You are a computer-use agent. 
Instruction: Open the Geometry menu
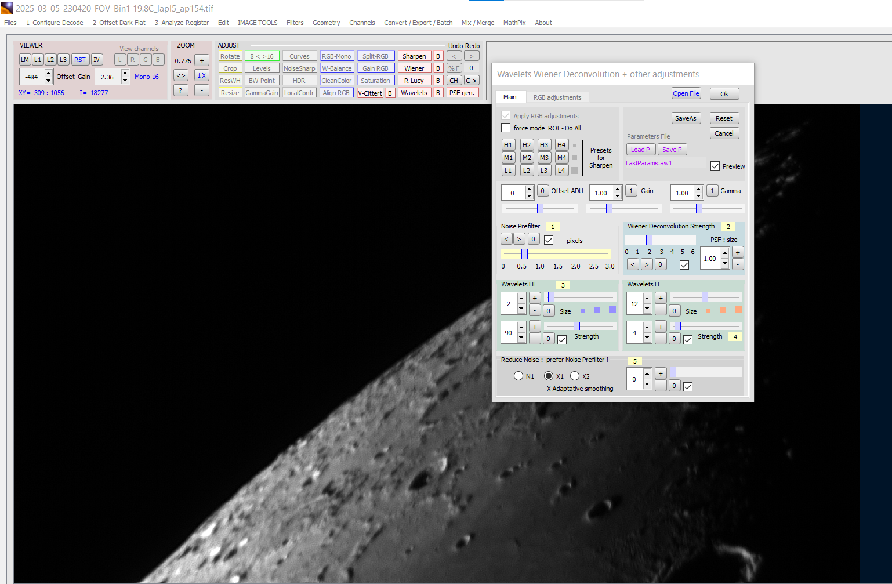pos(326,23)
